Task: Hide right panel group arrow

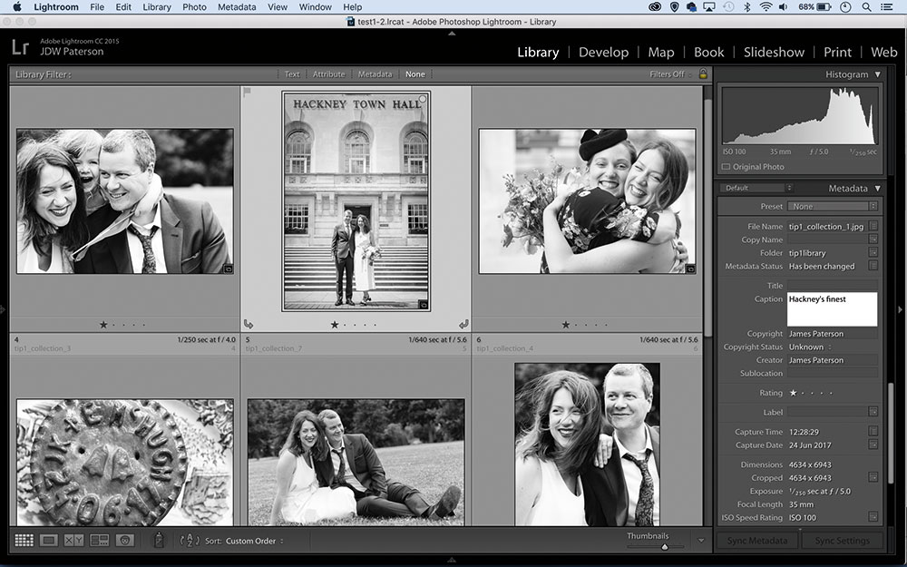Action: pyautogui.click(x=900, y=310)
